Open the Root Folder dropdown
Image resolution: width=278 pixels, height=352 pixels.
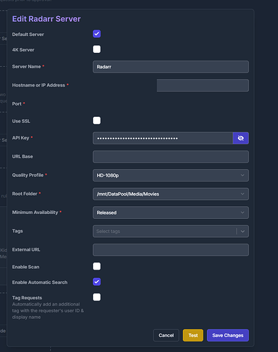(x=171, y=194)
